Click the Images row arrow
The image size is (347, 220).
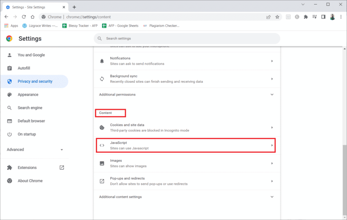(x=272, y=163)
